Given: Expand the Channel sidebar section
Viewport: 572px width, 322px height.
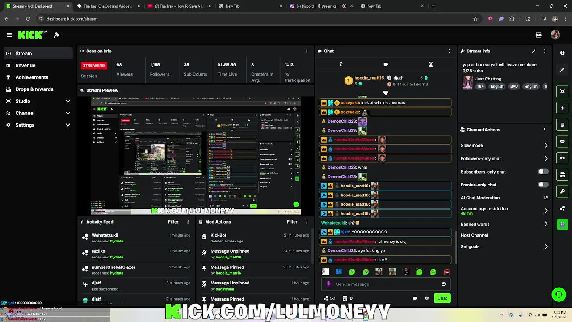Looking at the screenshot, I should 68,113.
